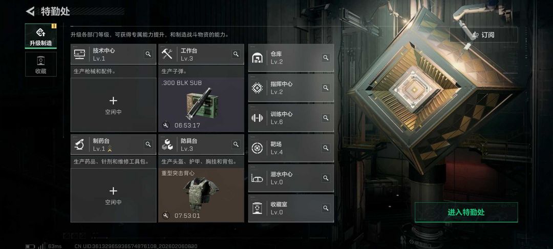This screenshot has width=553, height=249.
Task: Click the magnifier icon on 潜水中心
Action: (x=326, y=178)
